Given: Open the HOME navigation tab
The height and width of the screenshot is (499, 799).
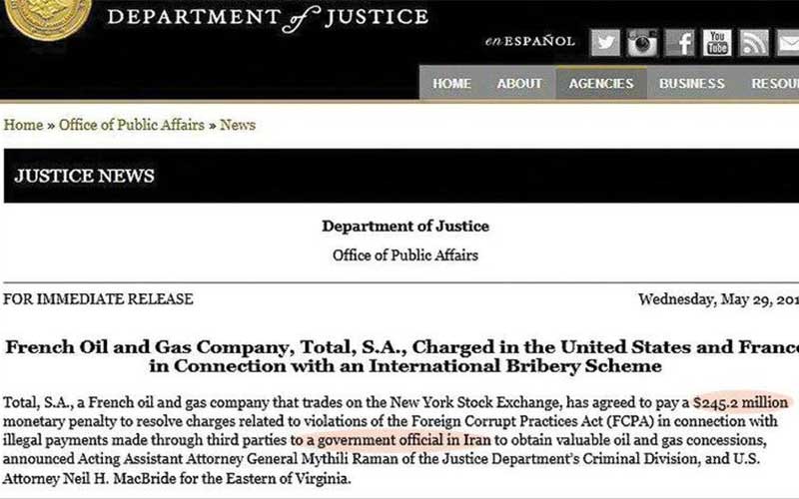Looking at the screenshot, I should (x=451, y=84).
